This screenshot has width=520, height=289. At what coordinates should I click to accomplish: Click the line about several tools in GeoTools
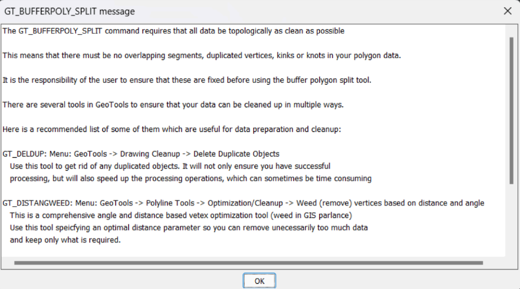(x=171, y=104)
